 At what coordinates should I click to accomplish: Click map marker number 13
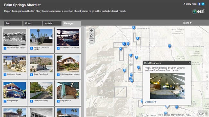(139, 67)
